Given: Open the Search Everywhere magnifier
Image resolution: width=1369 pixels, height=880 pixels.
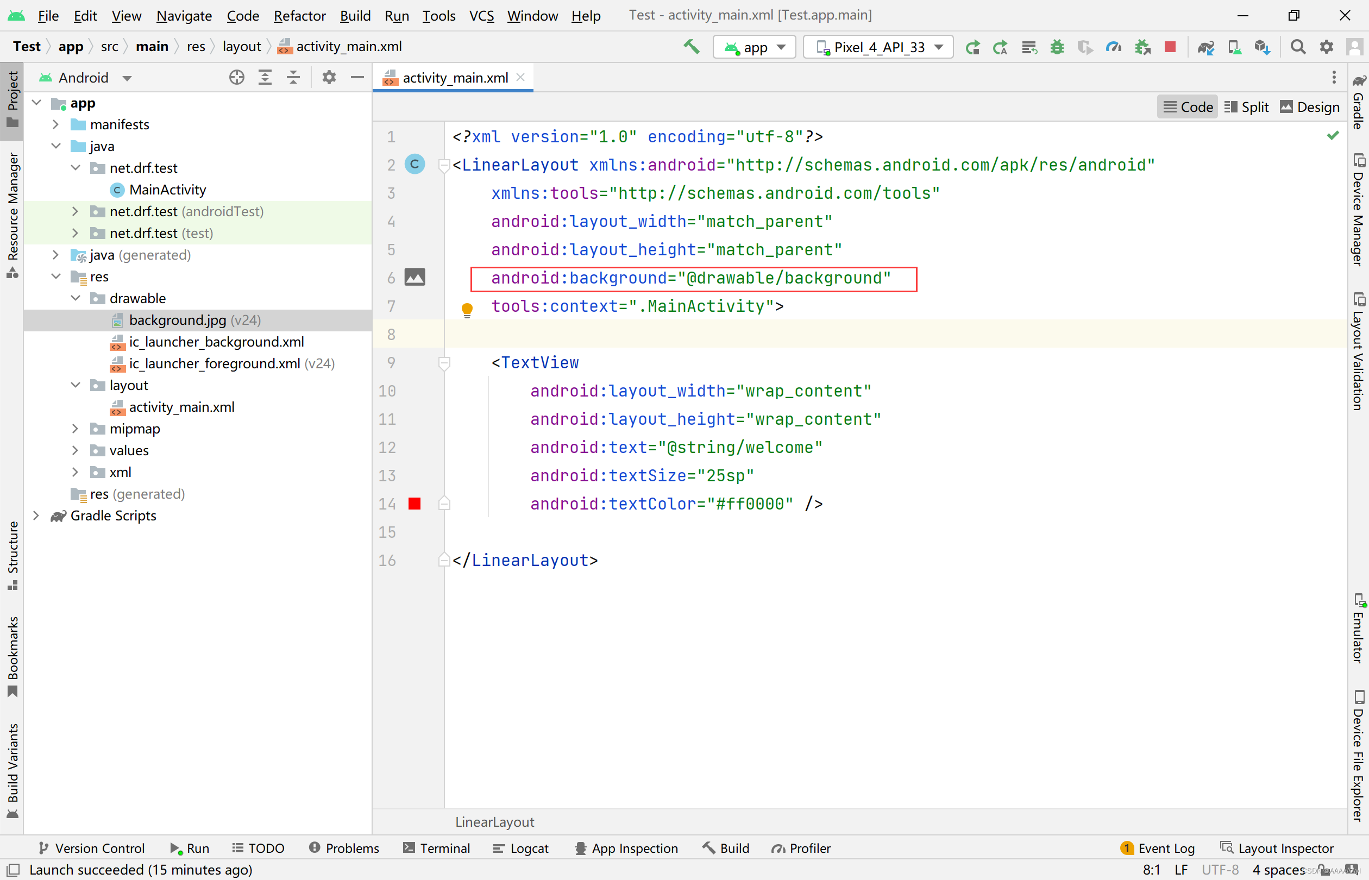Looking at the screenshot, I should tap(1298, 47).
